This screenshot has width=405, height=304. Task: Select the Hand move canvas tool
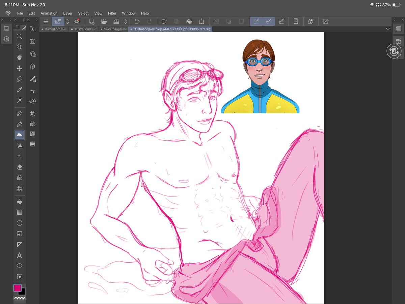tap(19, 58)
